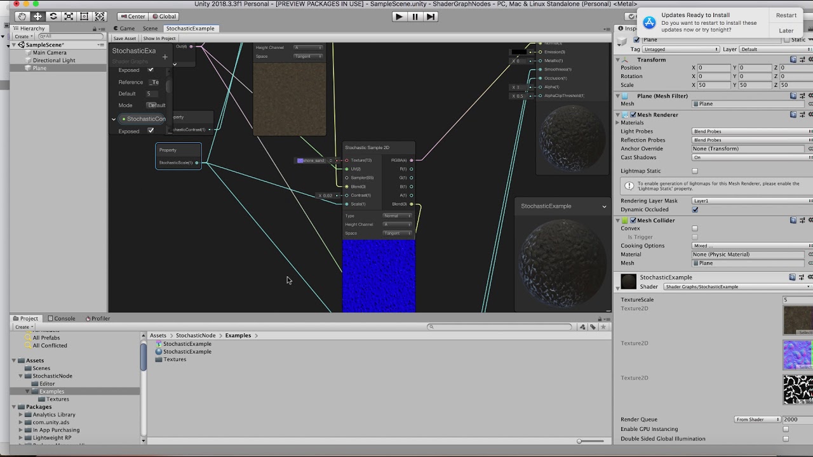The image size is (813, 457).
Task: Expand Analytics Library package folder
Action: pos(20,414)
